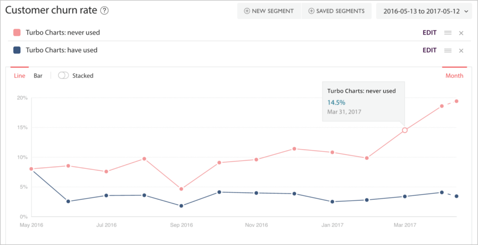Image resolution: width=478 pixels, height=245 pixels.
Task: Remove the Turbo Charts: never used segment
Action: (x=461, y=33)
